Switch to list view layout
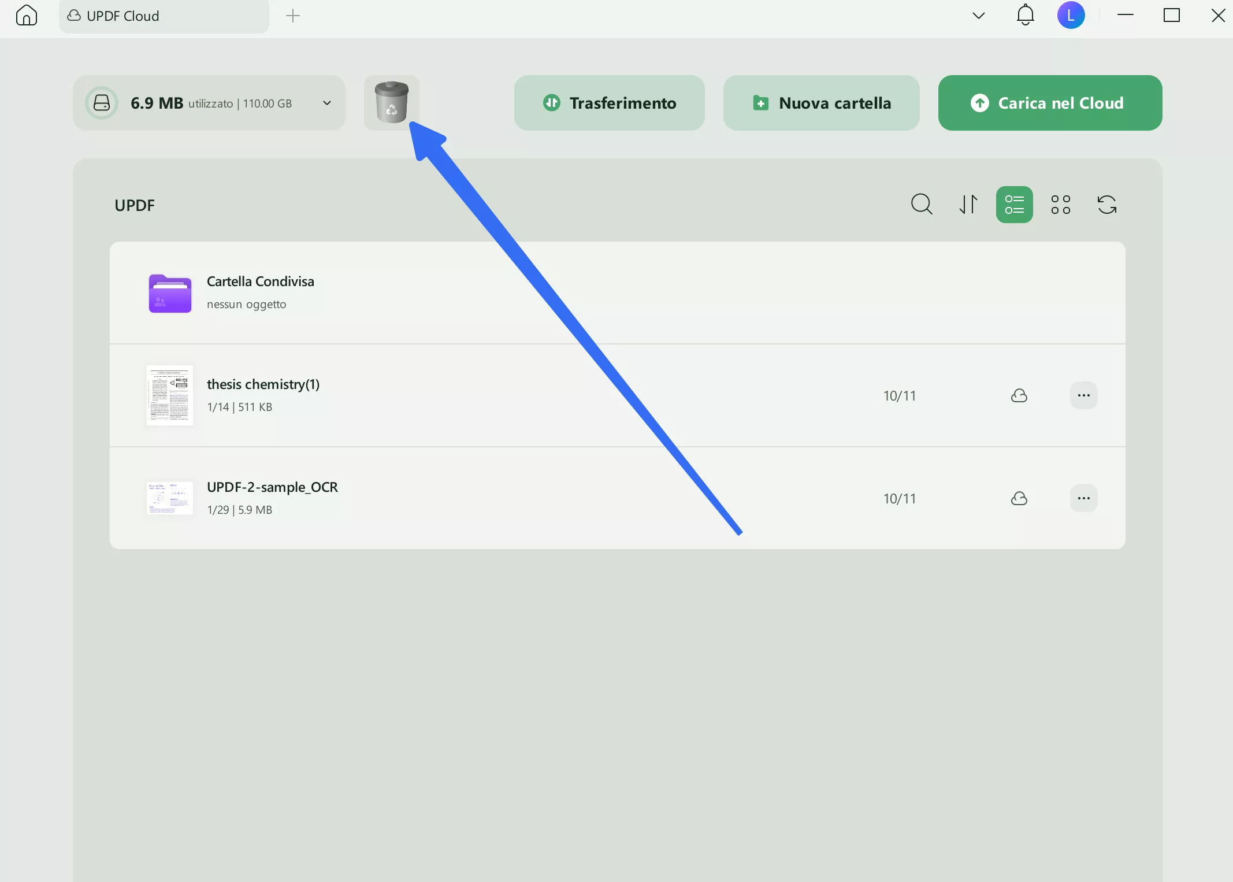 [1014, 204]
